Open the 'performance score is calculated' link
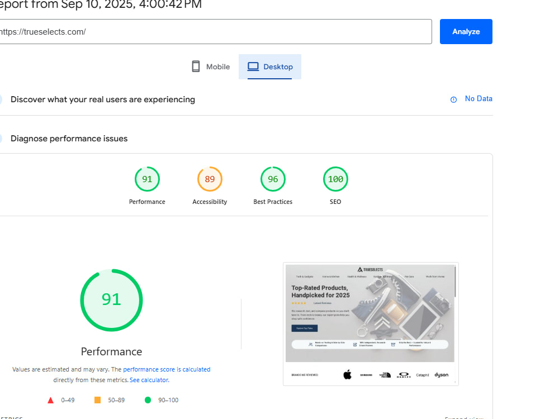The width and height of the screenshot is (559, 419). (167, 369)
